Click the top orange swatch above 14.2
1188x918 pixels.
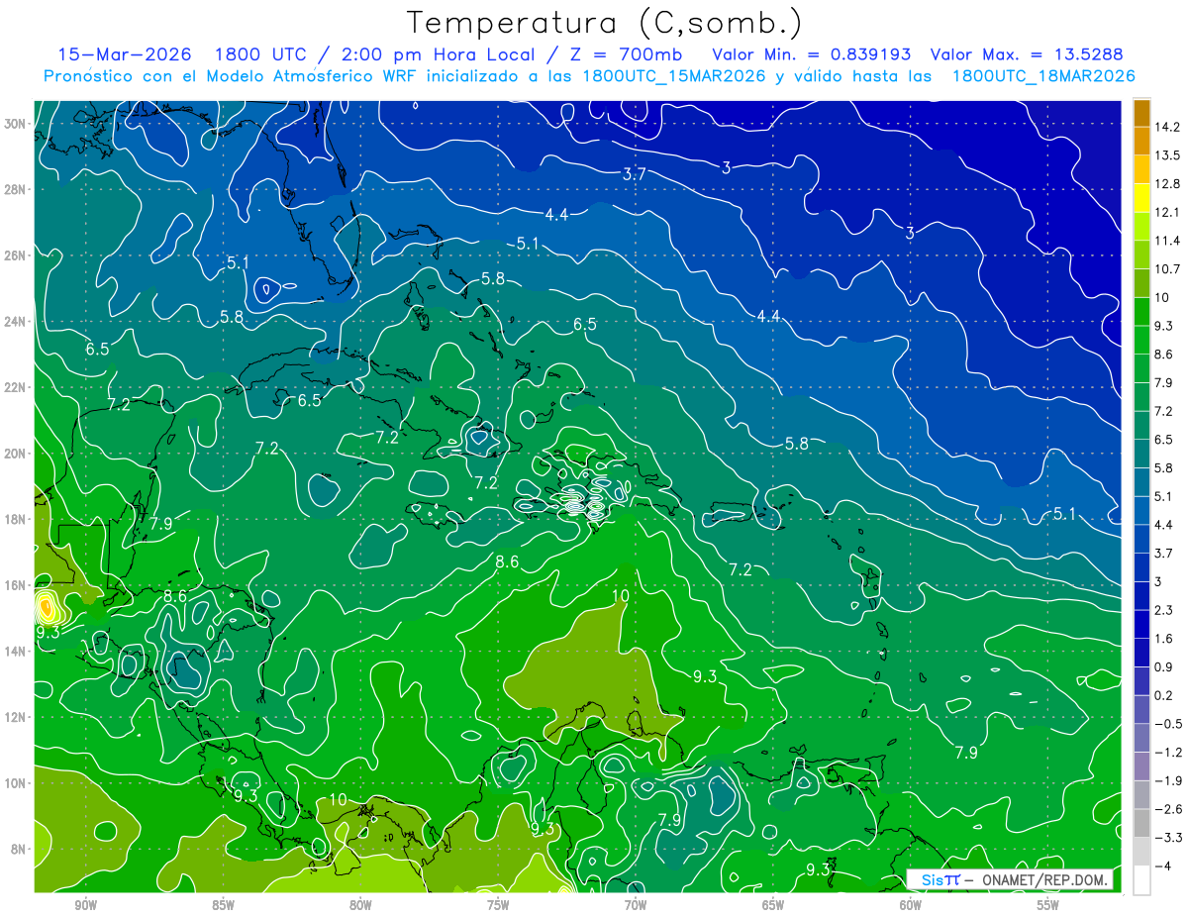pyautogui.click(x=1141, y=113)
